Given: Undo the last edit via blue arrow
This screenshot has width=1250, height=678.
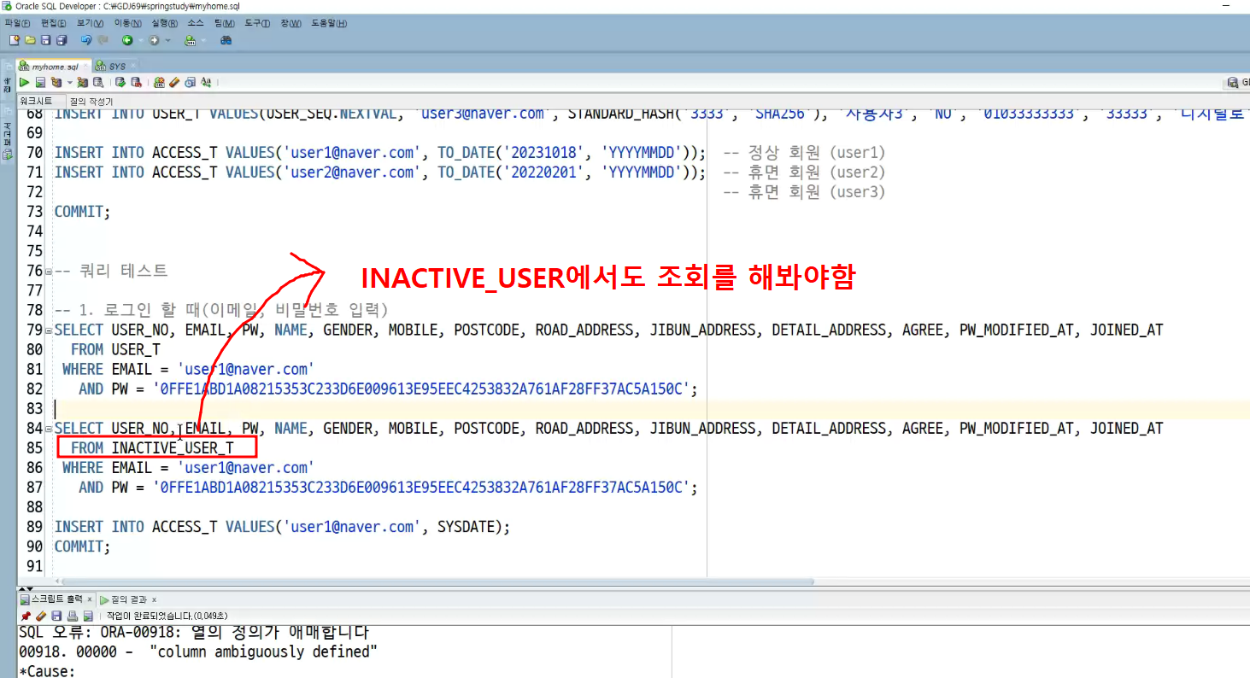Looking at the screenshot, I should (86, 40).
